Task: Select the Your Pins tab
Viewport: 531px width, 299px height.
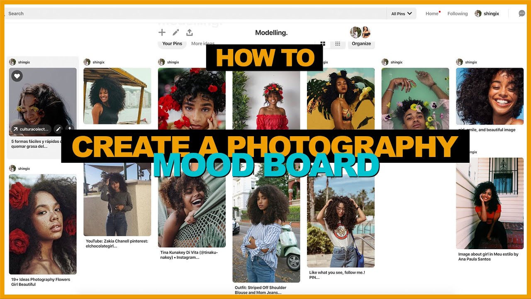Action: pos(172,44)
